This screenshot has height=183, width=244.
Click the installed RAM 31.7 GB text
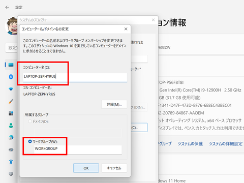point(179,98)
